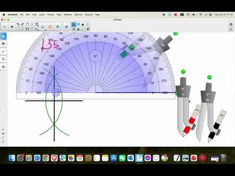This screenshot has width=235, height=176.
Task: Click the 90 label on the protractor
Action: click(95, 36)
